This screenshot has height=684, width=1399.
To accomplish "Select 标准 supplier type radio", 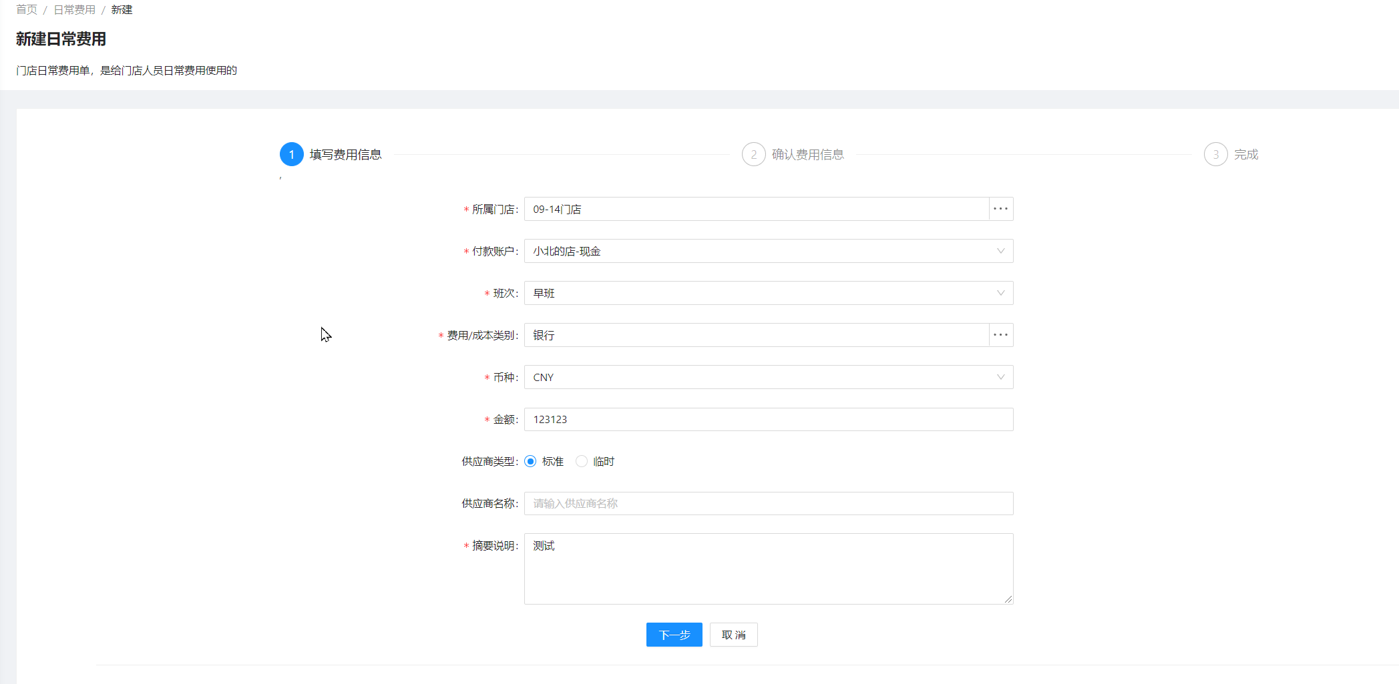I will (530, 461).
